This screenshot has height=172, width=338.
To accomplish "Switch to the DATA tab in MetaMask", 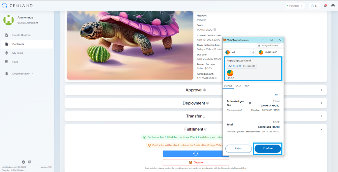I will (238, 86).
